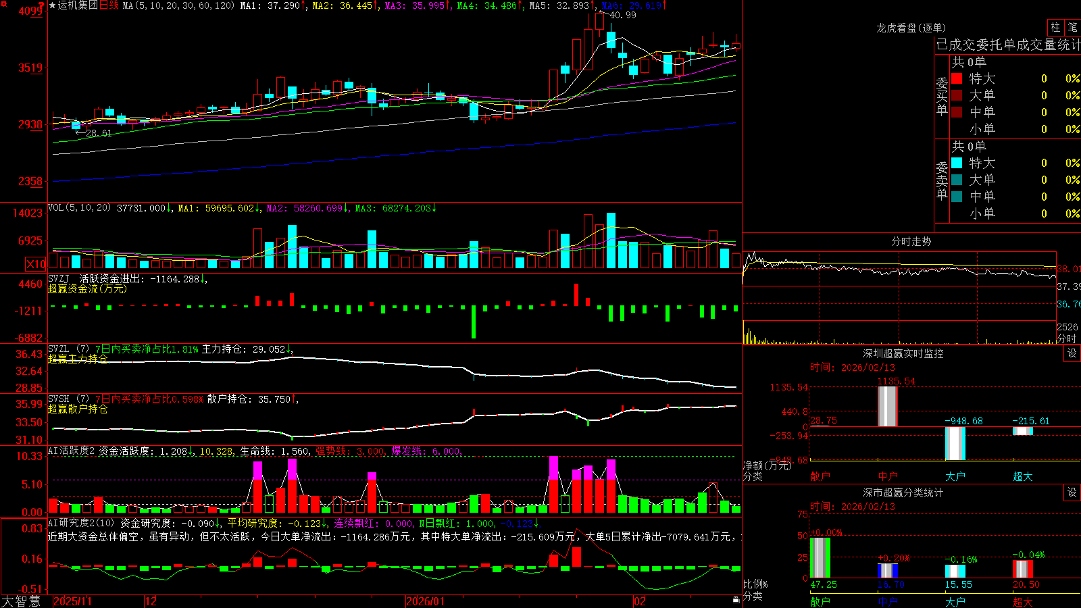Viewport: 1081px width, 608px height.
Task: Click the X10 volume scale label
Action: pyautogui.click(x=36, y=264)
